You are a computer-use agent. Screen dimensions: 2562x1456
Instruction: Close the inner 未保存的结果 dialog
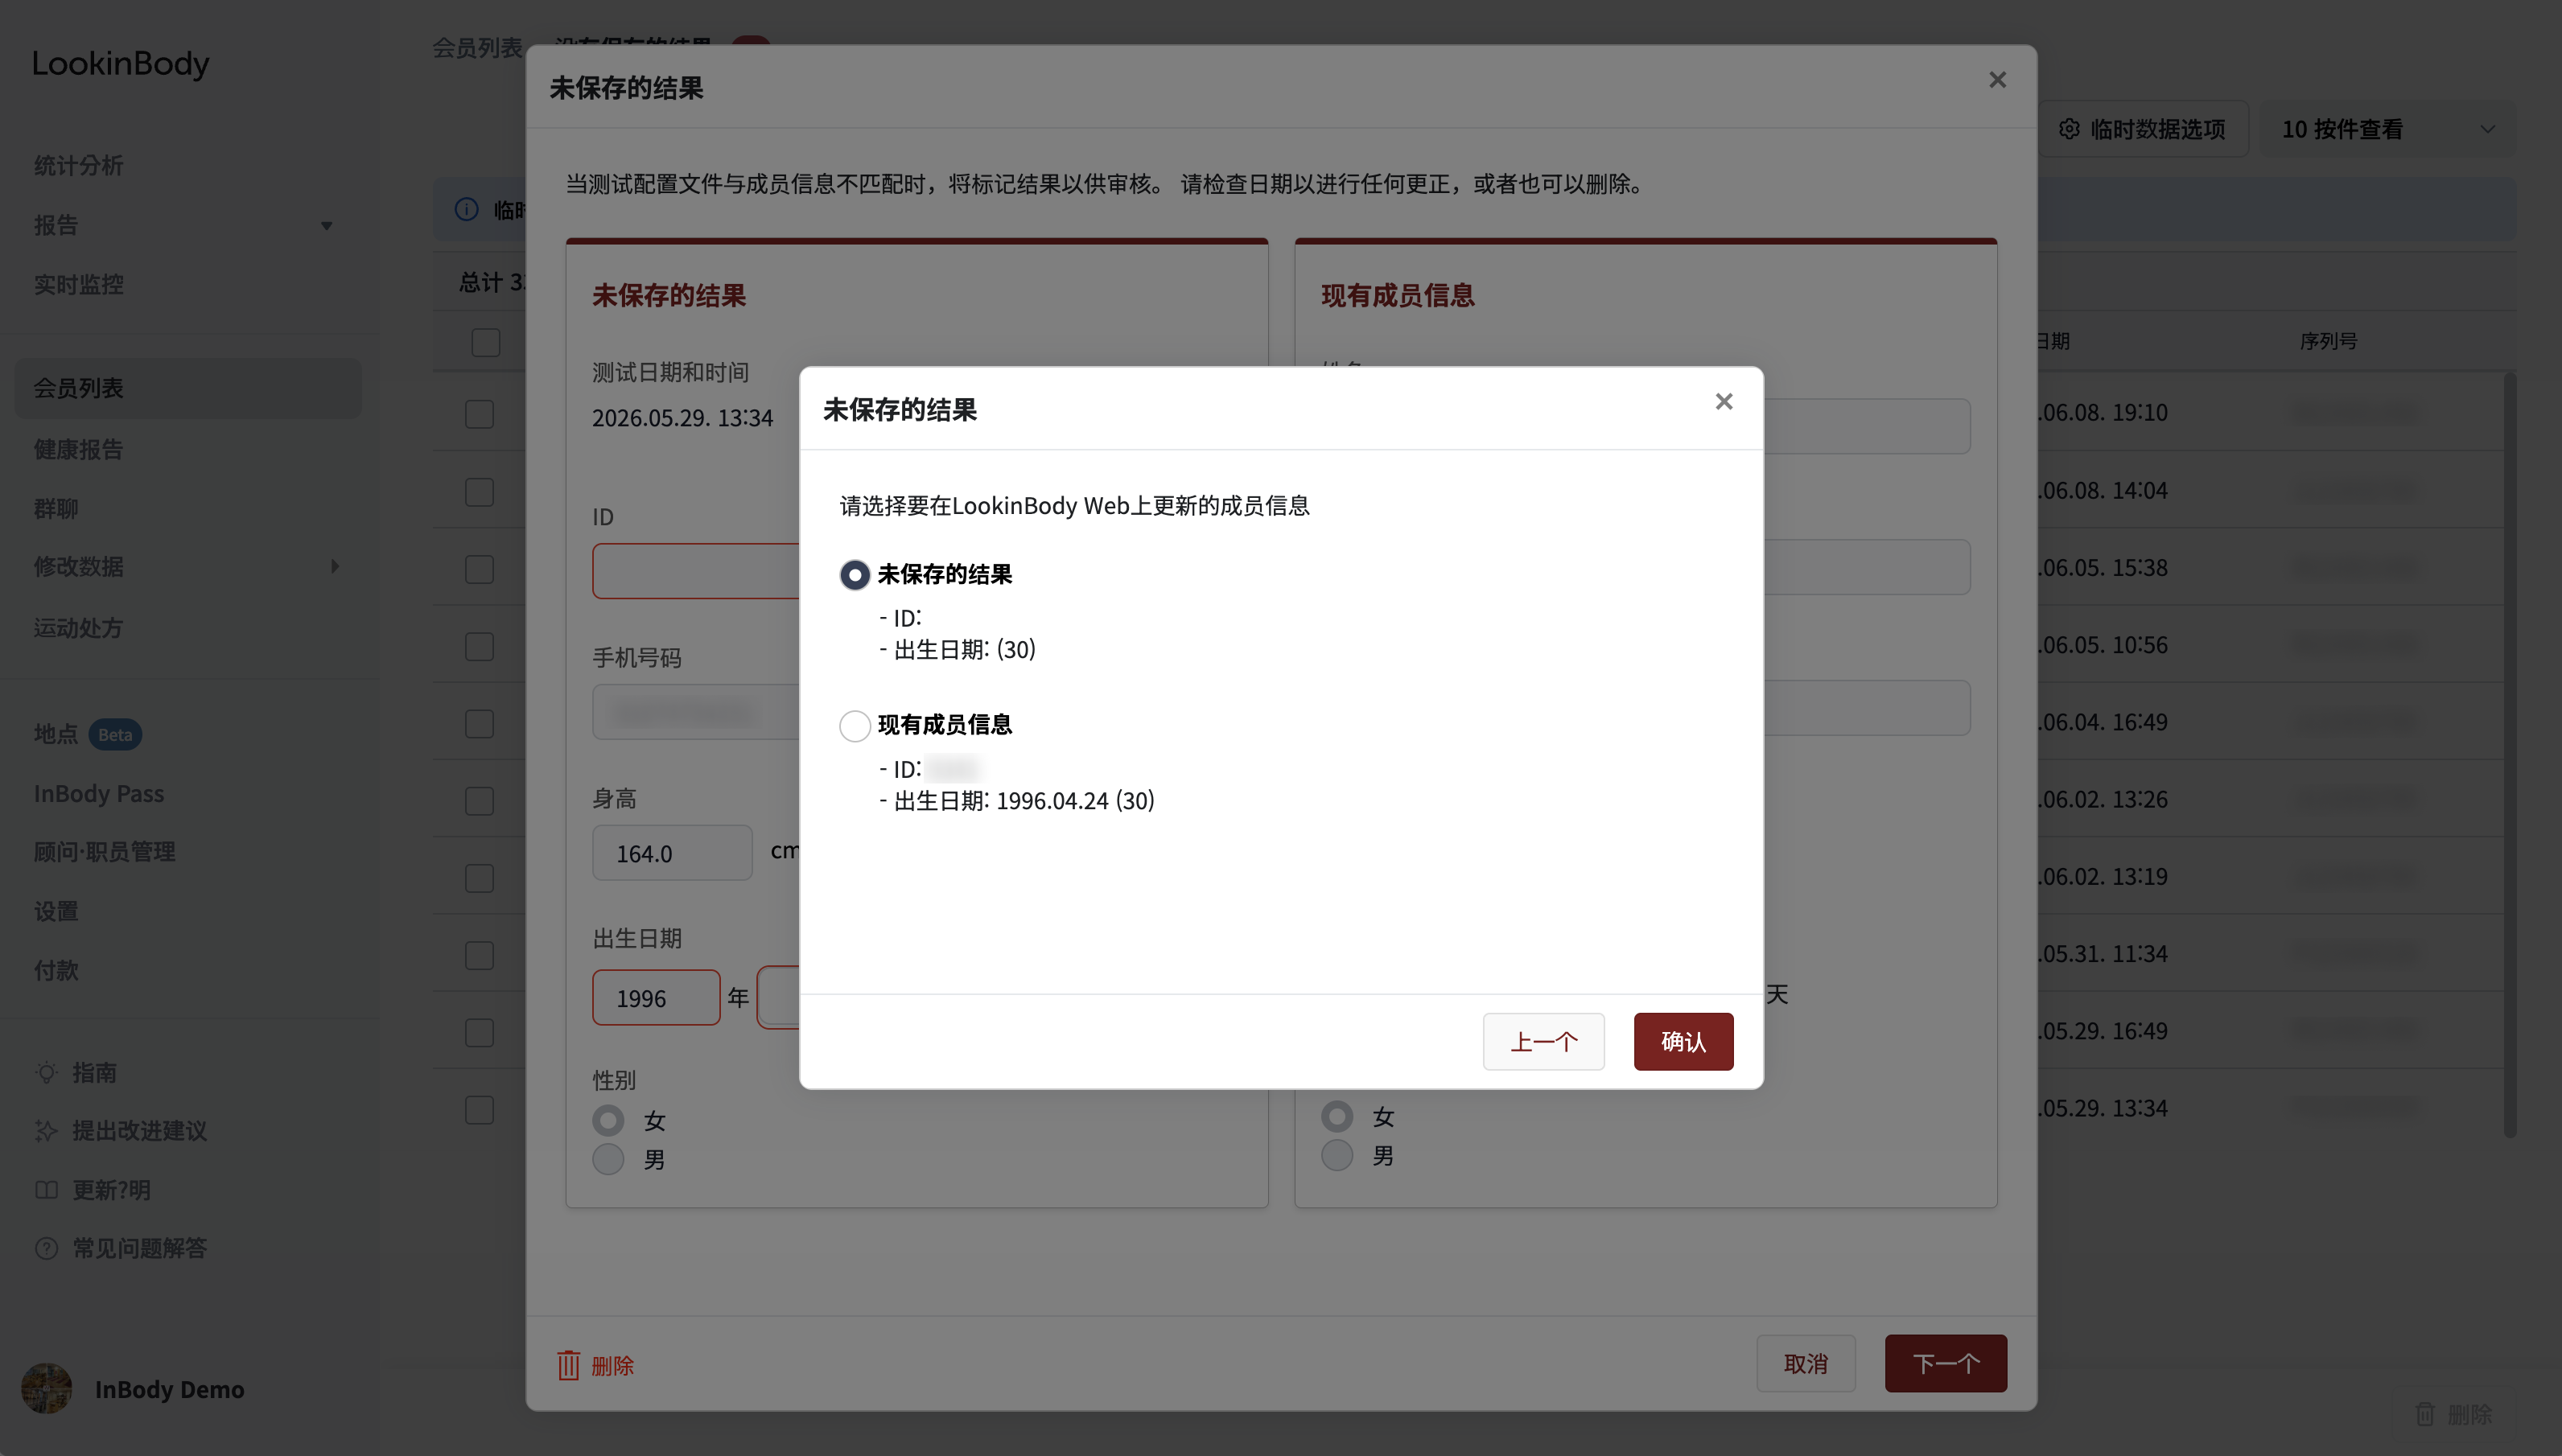pos(1724,402)
